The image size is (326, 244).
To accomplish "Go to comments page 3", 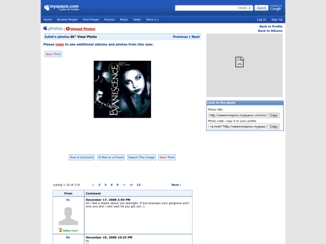I will point(106,185).
